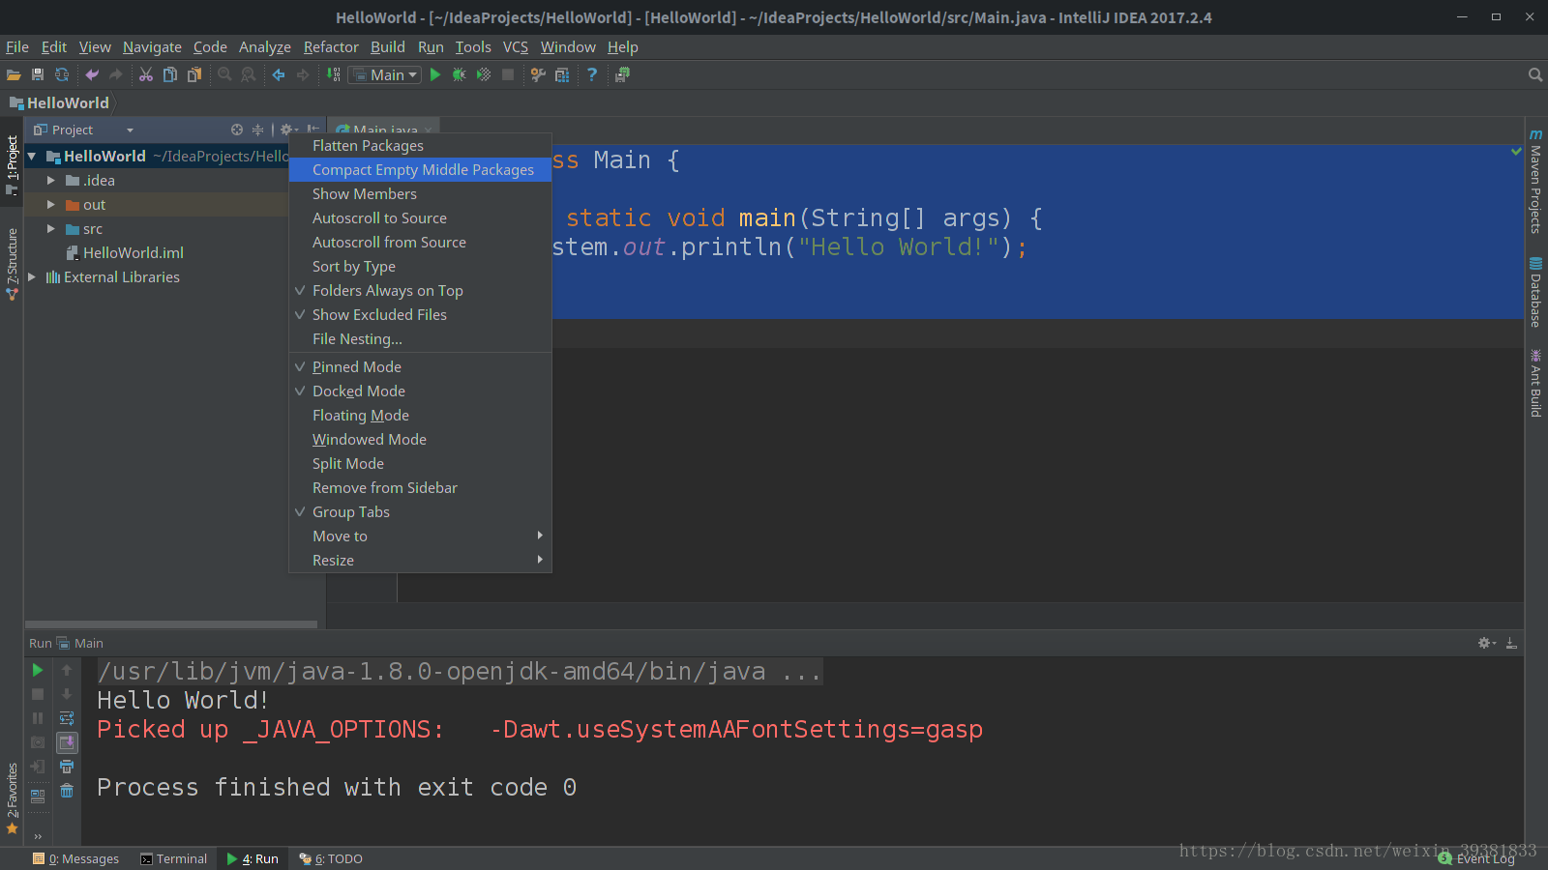Click the Help question mark icon
Image resolution: width=1548 pixels, height=870 pixels.
tap(592, 74)
